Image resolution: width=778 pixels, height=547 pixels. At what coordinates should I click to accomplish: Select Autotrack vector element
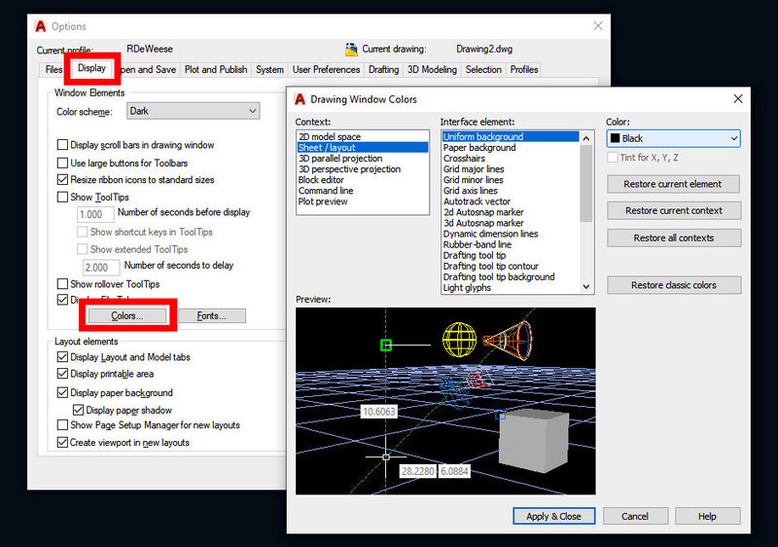[x=511, y=201]
